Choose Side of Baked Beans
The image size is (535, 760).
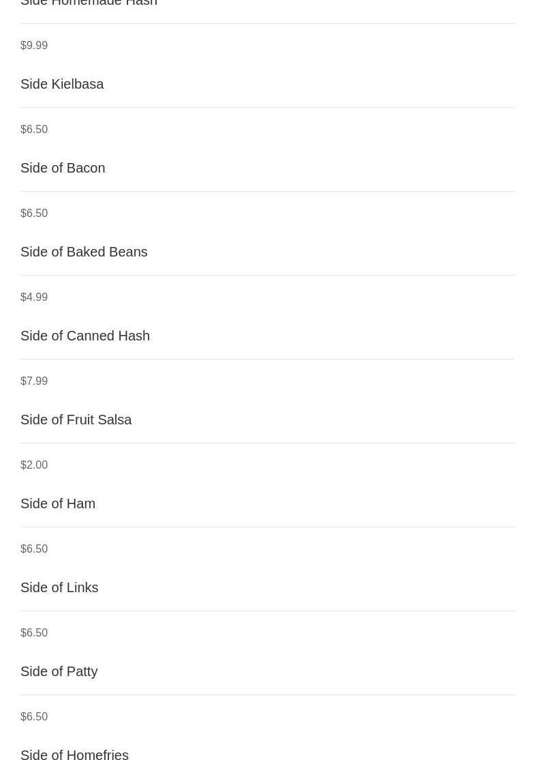pyautogui.click(x=84, y=252)
